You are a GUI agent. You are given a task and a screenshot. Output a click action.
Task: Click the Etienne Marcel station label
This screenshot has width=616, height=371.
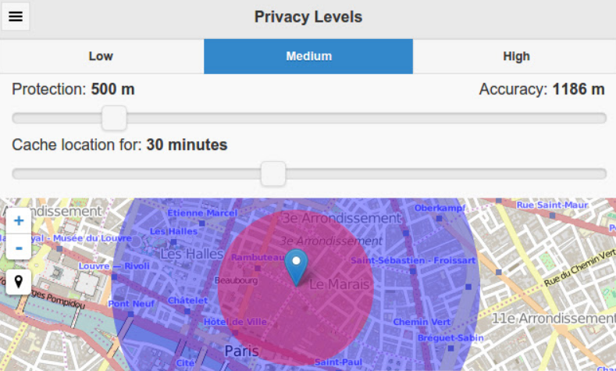click(x=202, y=213)
